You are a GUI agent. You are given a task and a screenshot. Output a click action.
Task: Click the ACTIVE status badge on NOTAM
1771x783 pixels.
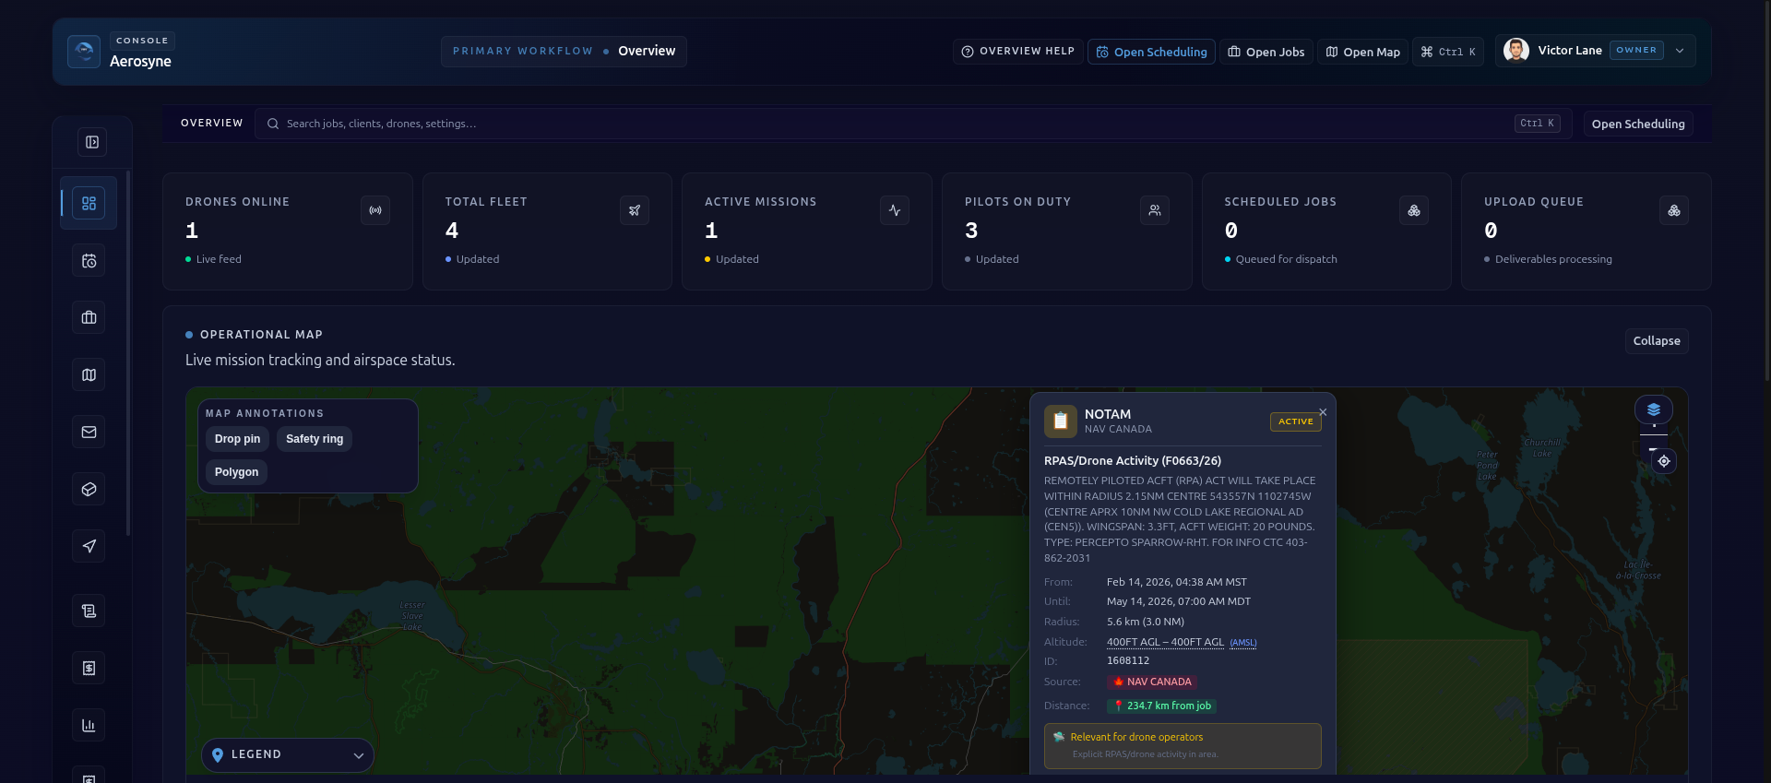click(1296, 421)
